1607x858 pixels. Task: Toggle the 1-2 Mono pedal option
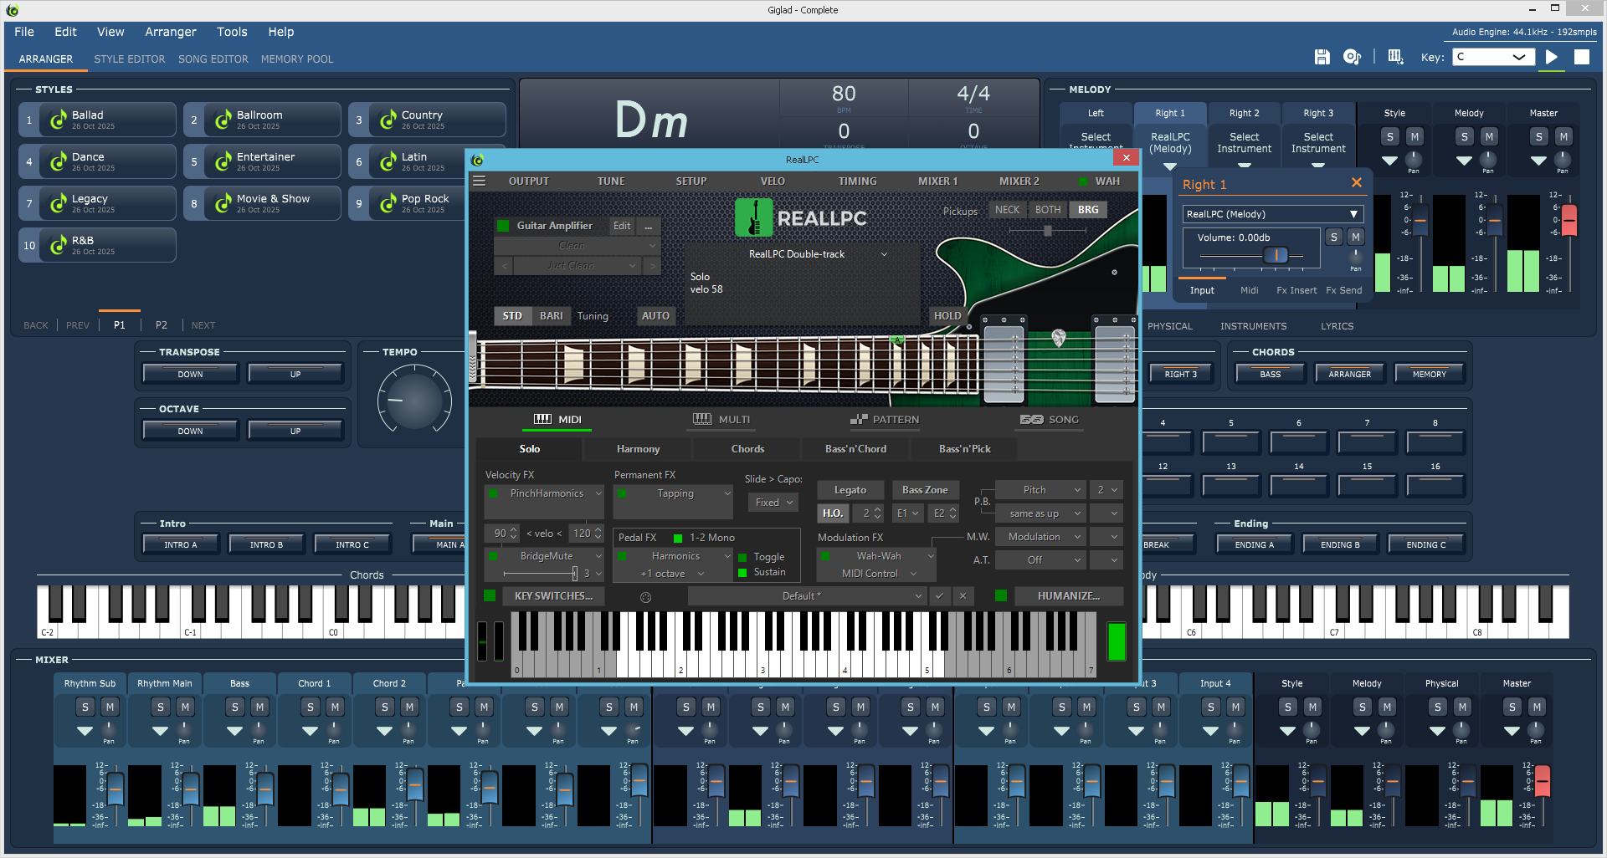pyautogui.click(x=678, y=538)
